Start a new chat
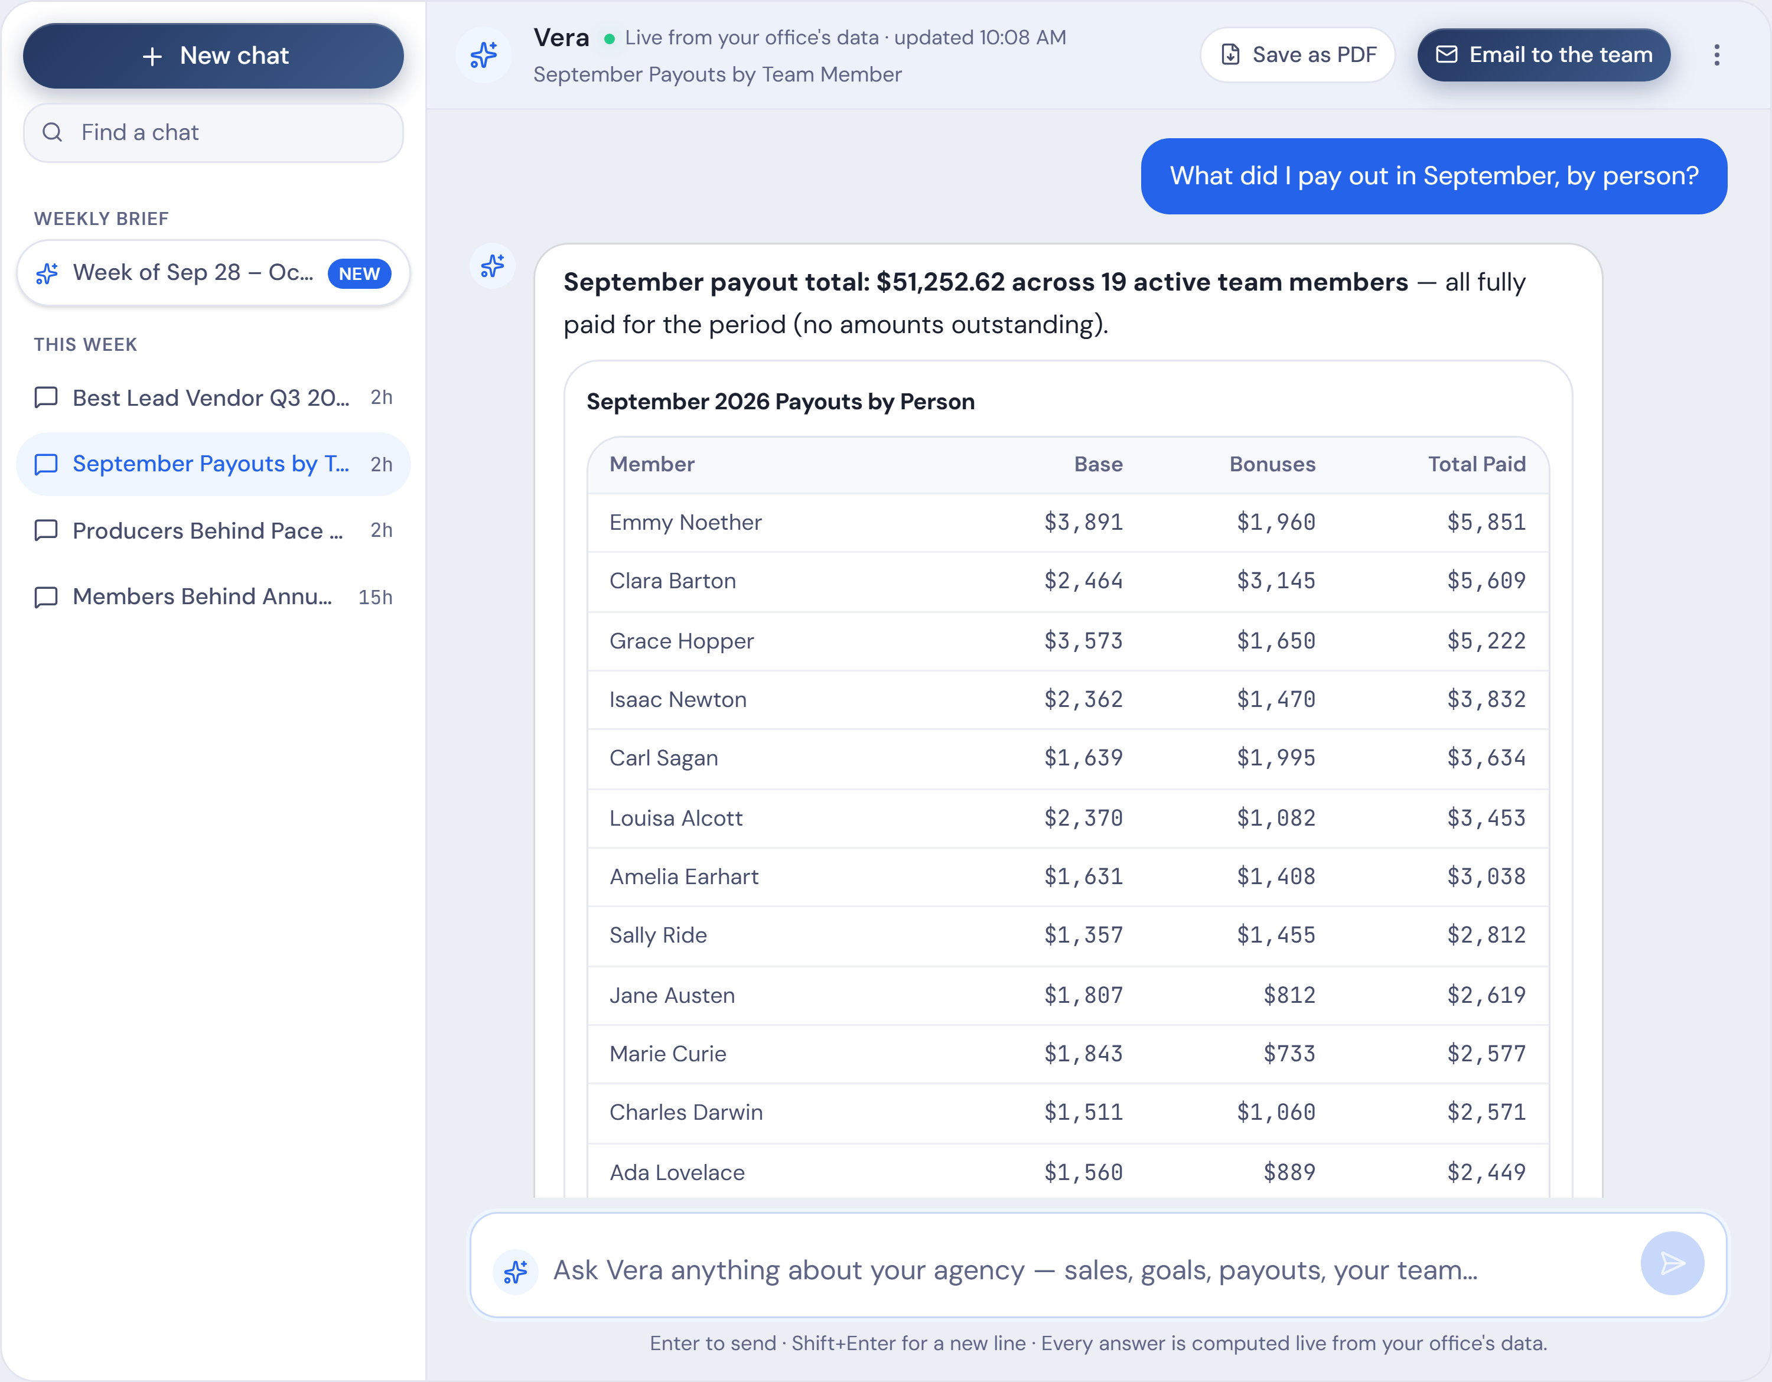 [213, 56]
